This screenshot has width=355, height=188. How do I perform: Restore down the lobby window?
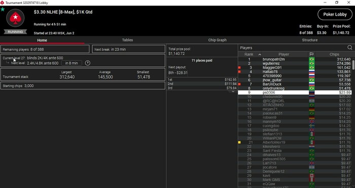click(x=337, y=3)
